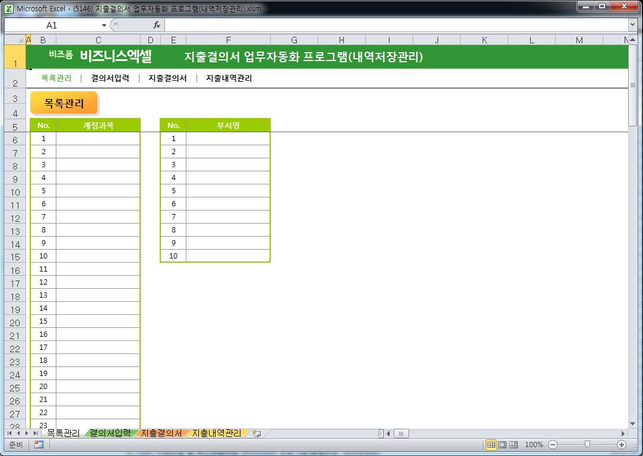Screen dimensions: 643x456
Task: Click the insert new worksheet icon
Action: click(x=256, y=433)
